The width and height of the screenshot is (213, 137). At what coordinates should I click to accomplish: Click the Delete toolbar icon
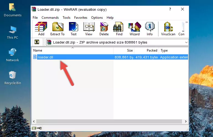104,29
